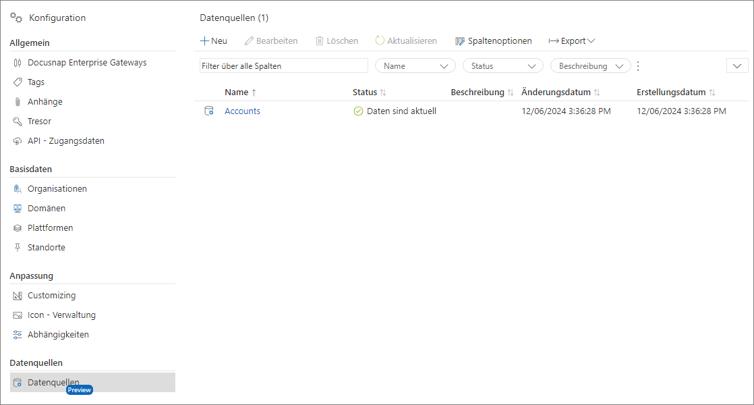Open the Domänen menu item
The image size is (754, 405).
tap(47, 209)
